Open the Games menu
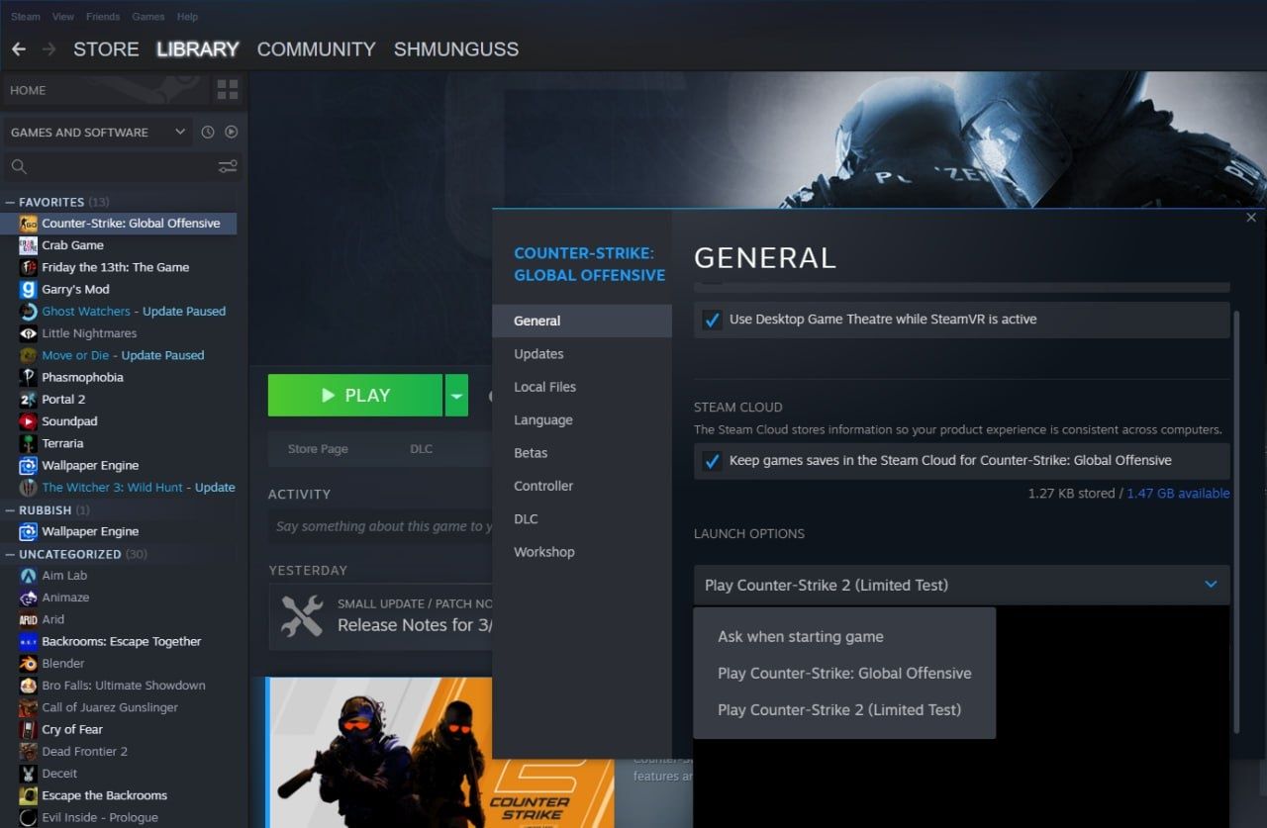Screen dimensions: 1267x828 [x=148, y=17]
